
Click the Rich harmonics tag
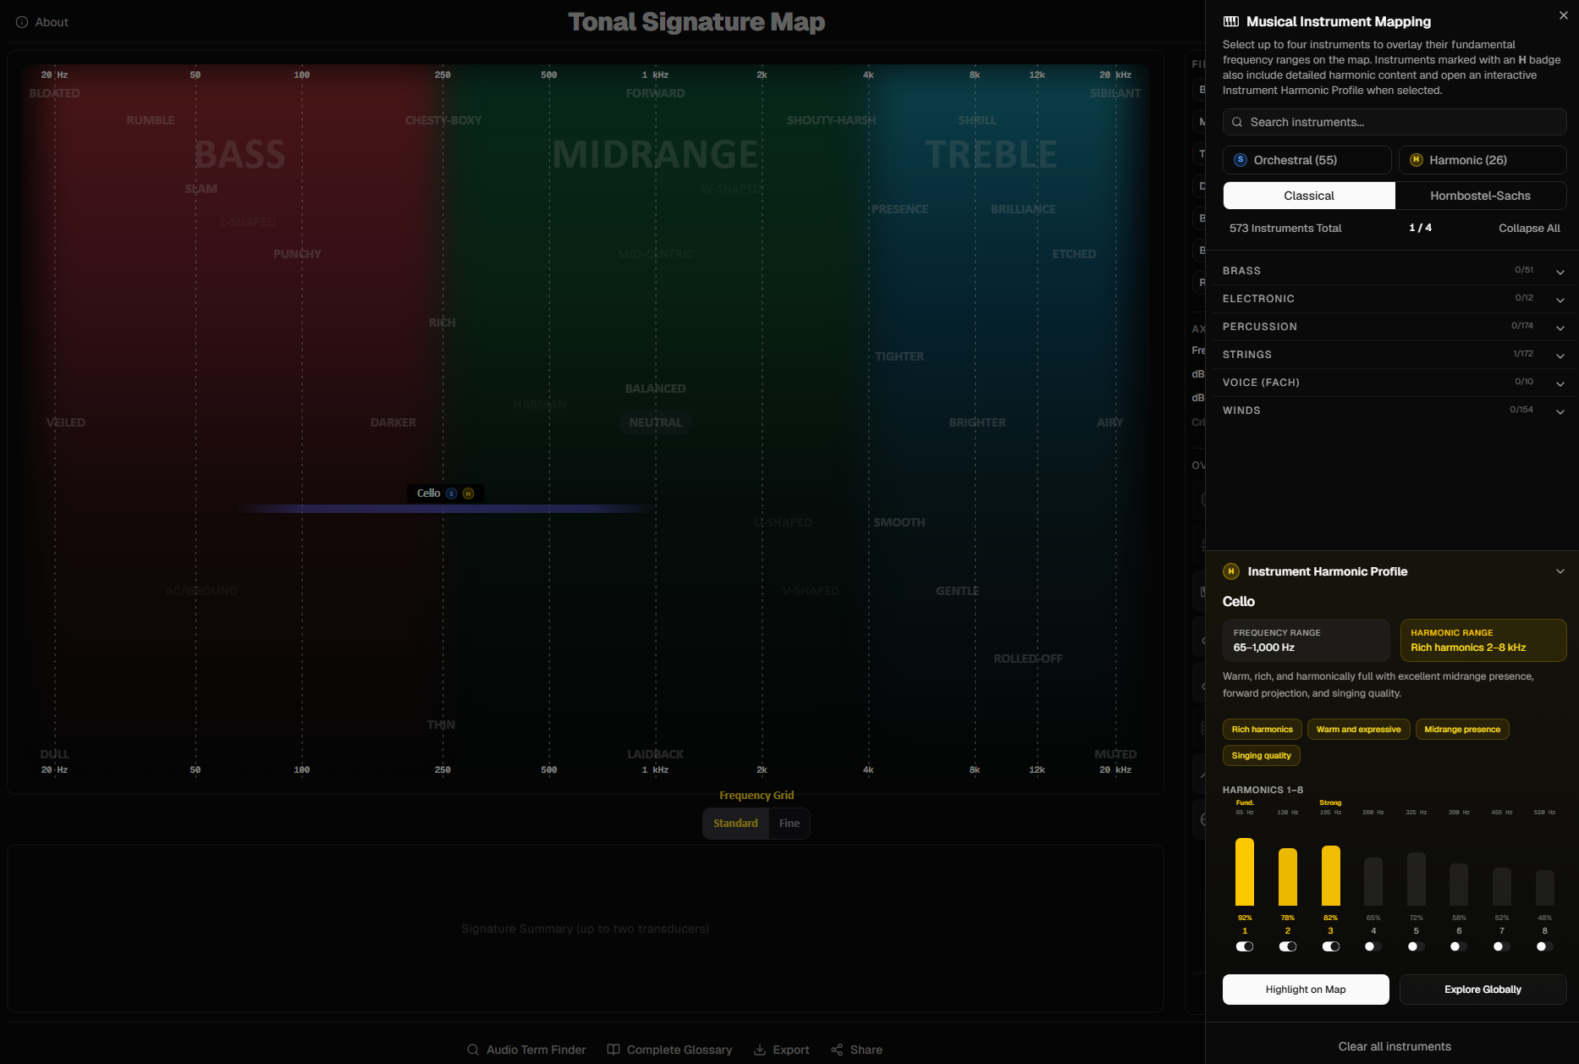[1262, 730]
